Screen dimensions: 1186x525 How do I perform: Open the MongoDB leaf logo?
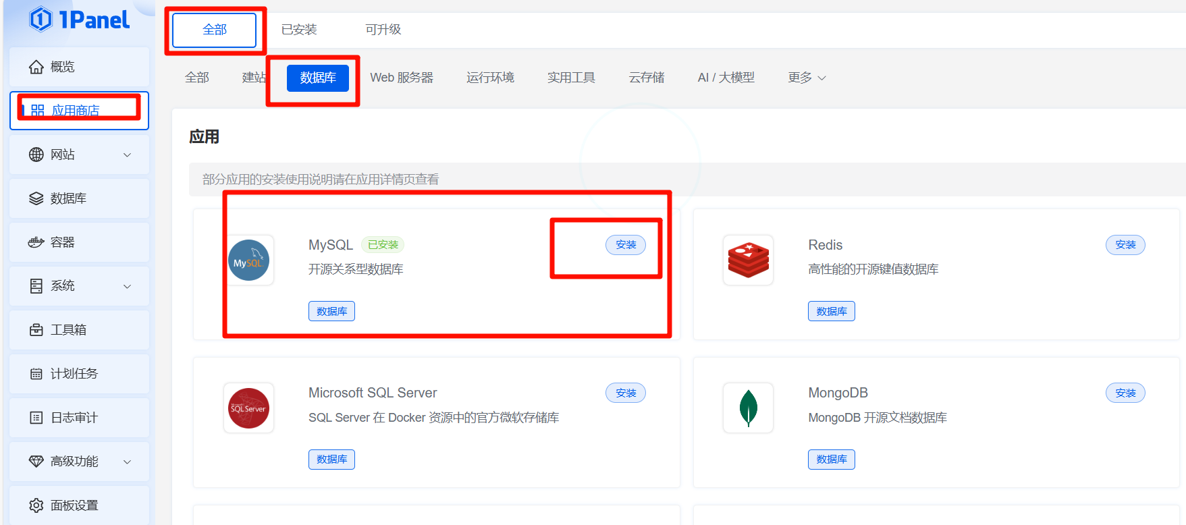point(748,408)
